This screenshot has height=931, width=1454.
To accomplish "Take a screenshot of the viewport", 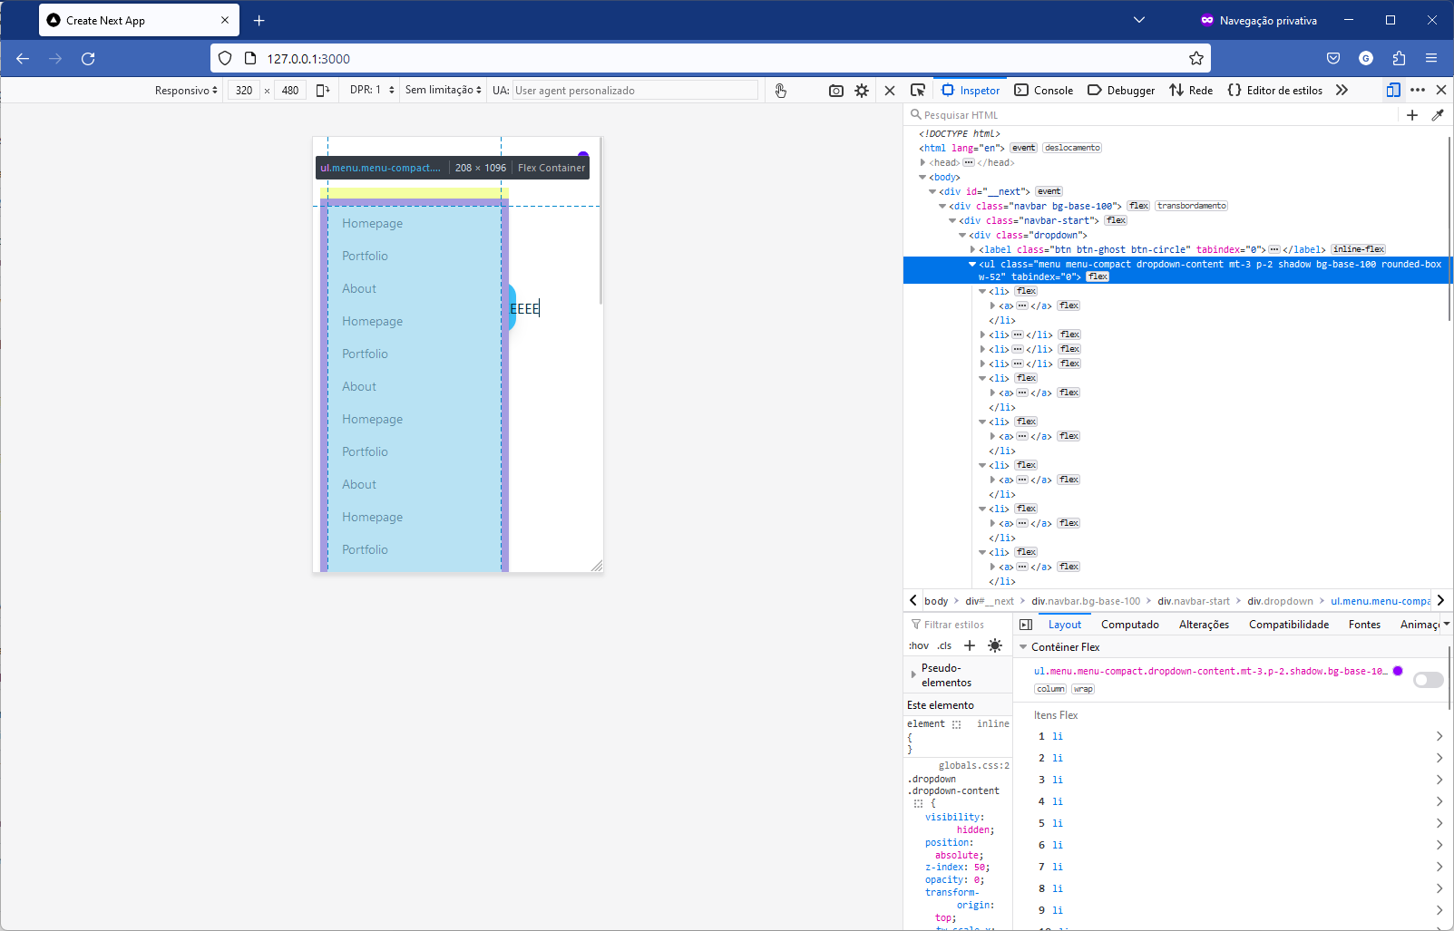I will tap(835, 90).
